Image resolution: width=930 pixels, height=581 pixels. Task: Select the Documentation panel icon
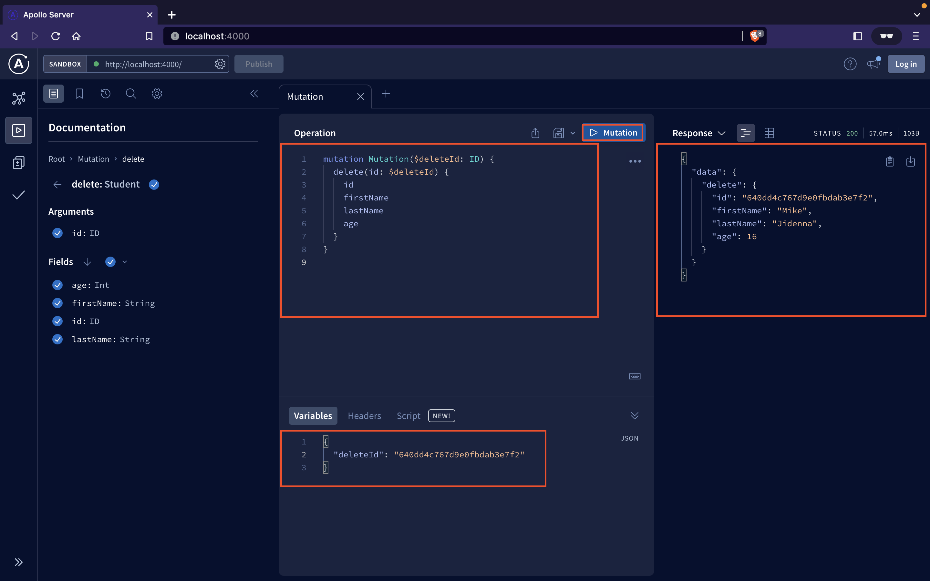(53, 93)
